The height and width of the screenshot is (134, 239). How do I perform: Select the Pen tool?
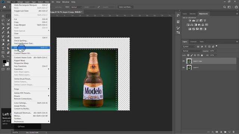point(8,44)
